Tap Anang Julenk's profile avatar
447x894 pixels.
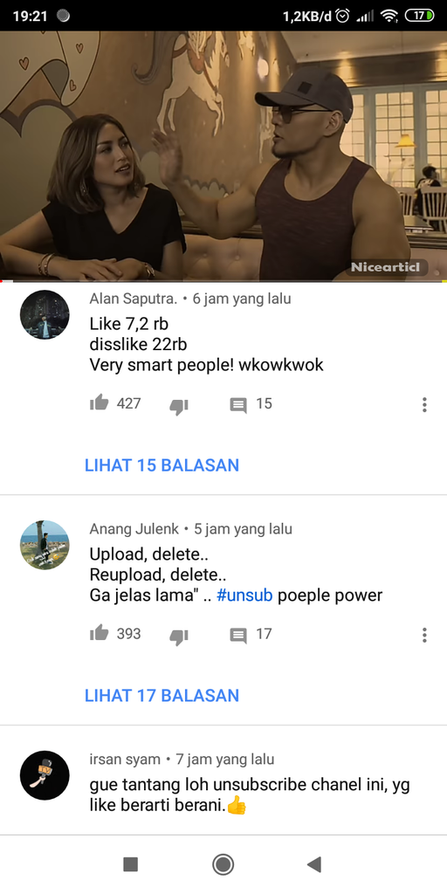point(45,545)
